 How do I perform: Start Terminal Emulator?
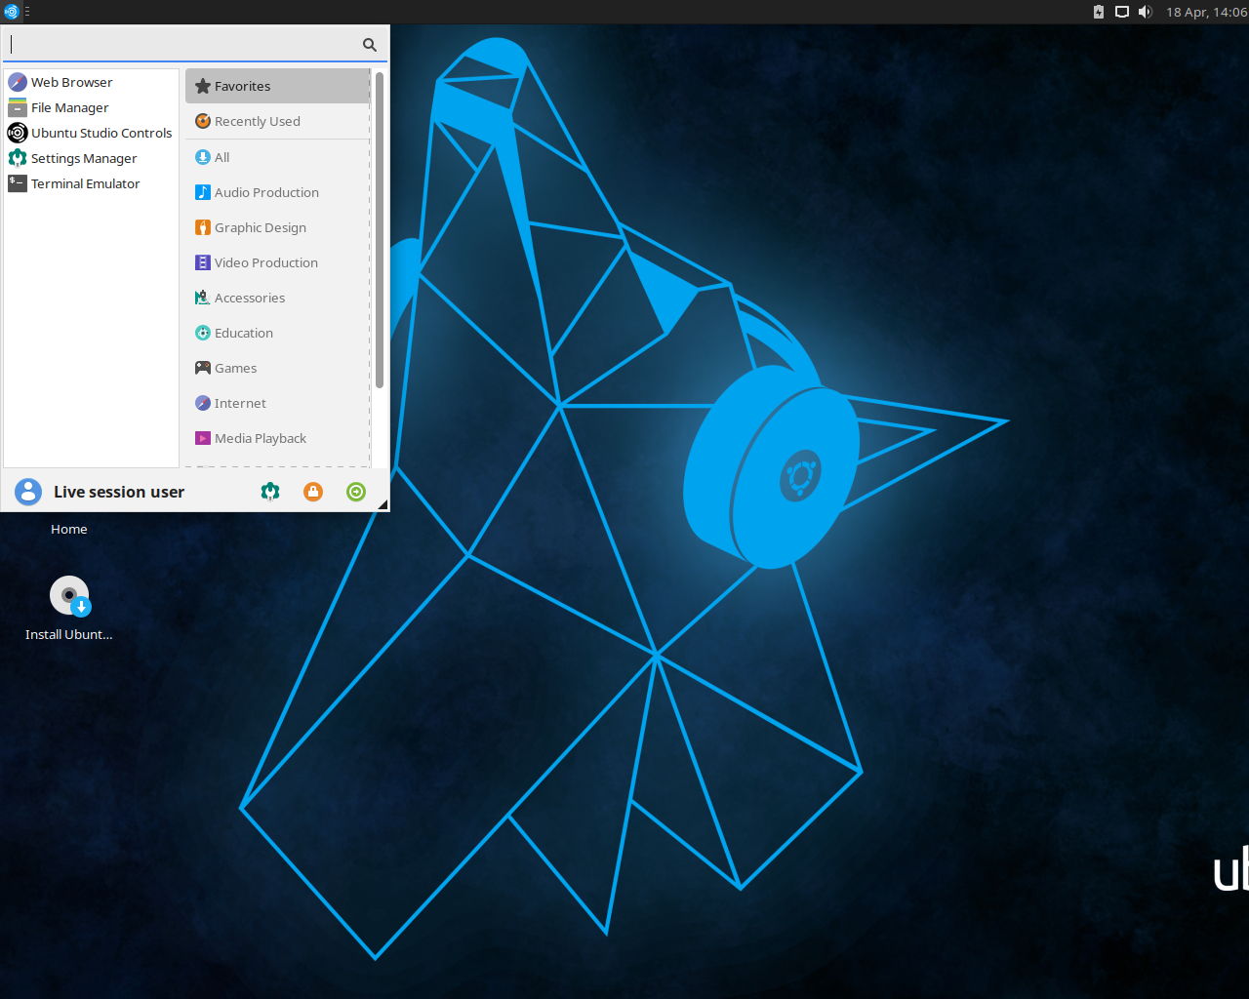point(92,183)
